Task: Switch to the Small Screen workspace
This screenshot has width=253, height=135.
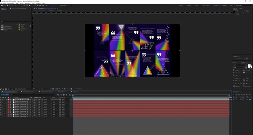Action: [x=206, y=6]
